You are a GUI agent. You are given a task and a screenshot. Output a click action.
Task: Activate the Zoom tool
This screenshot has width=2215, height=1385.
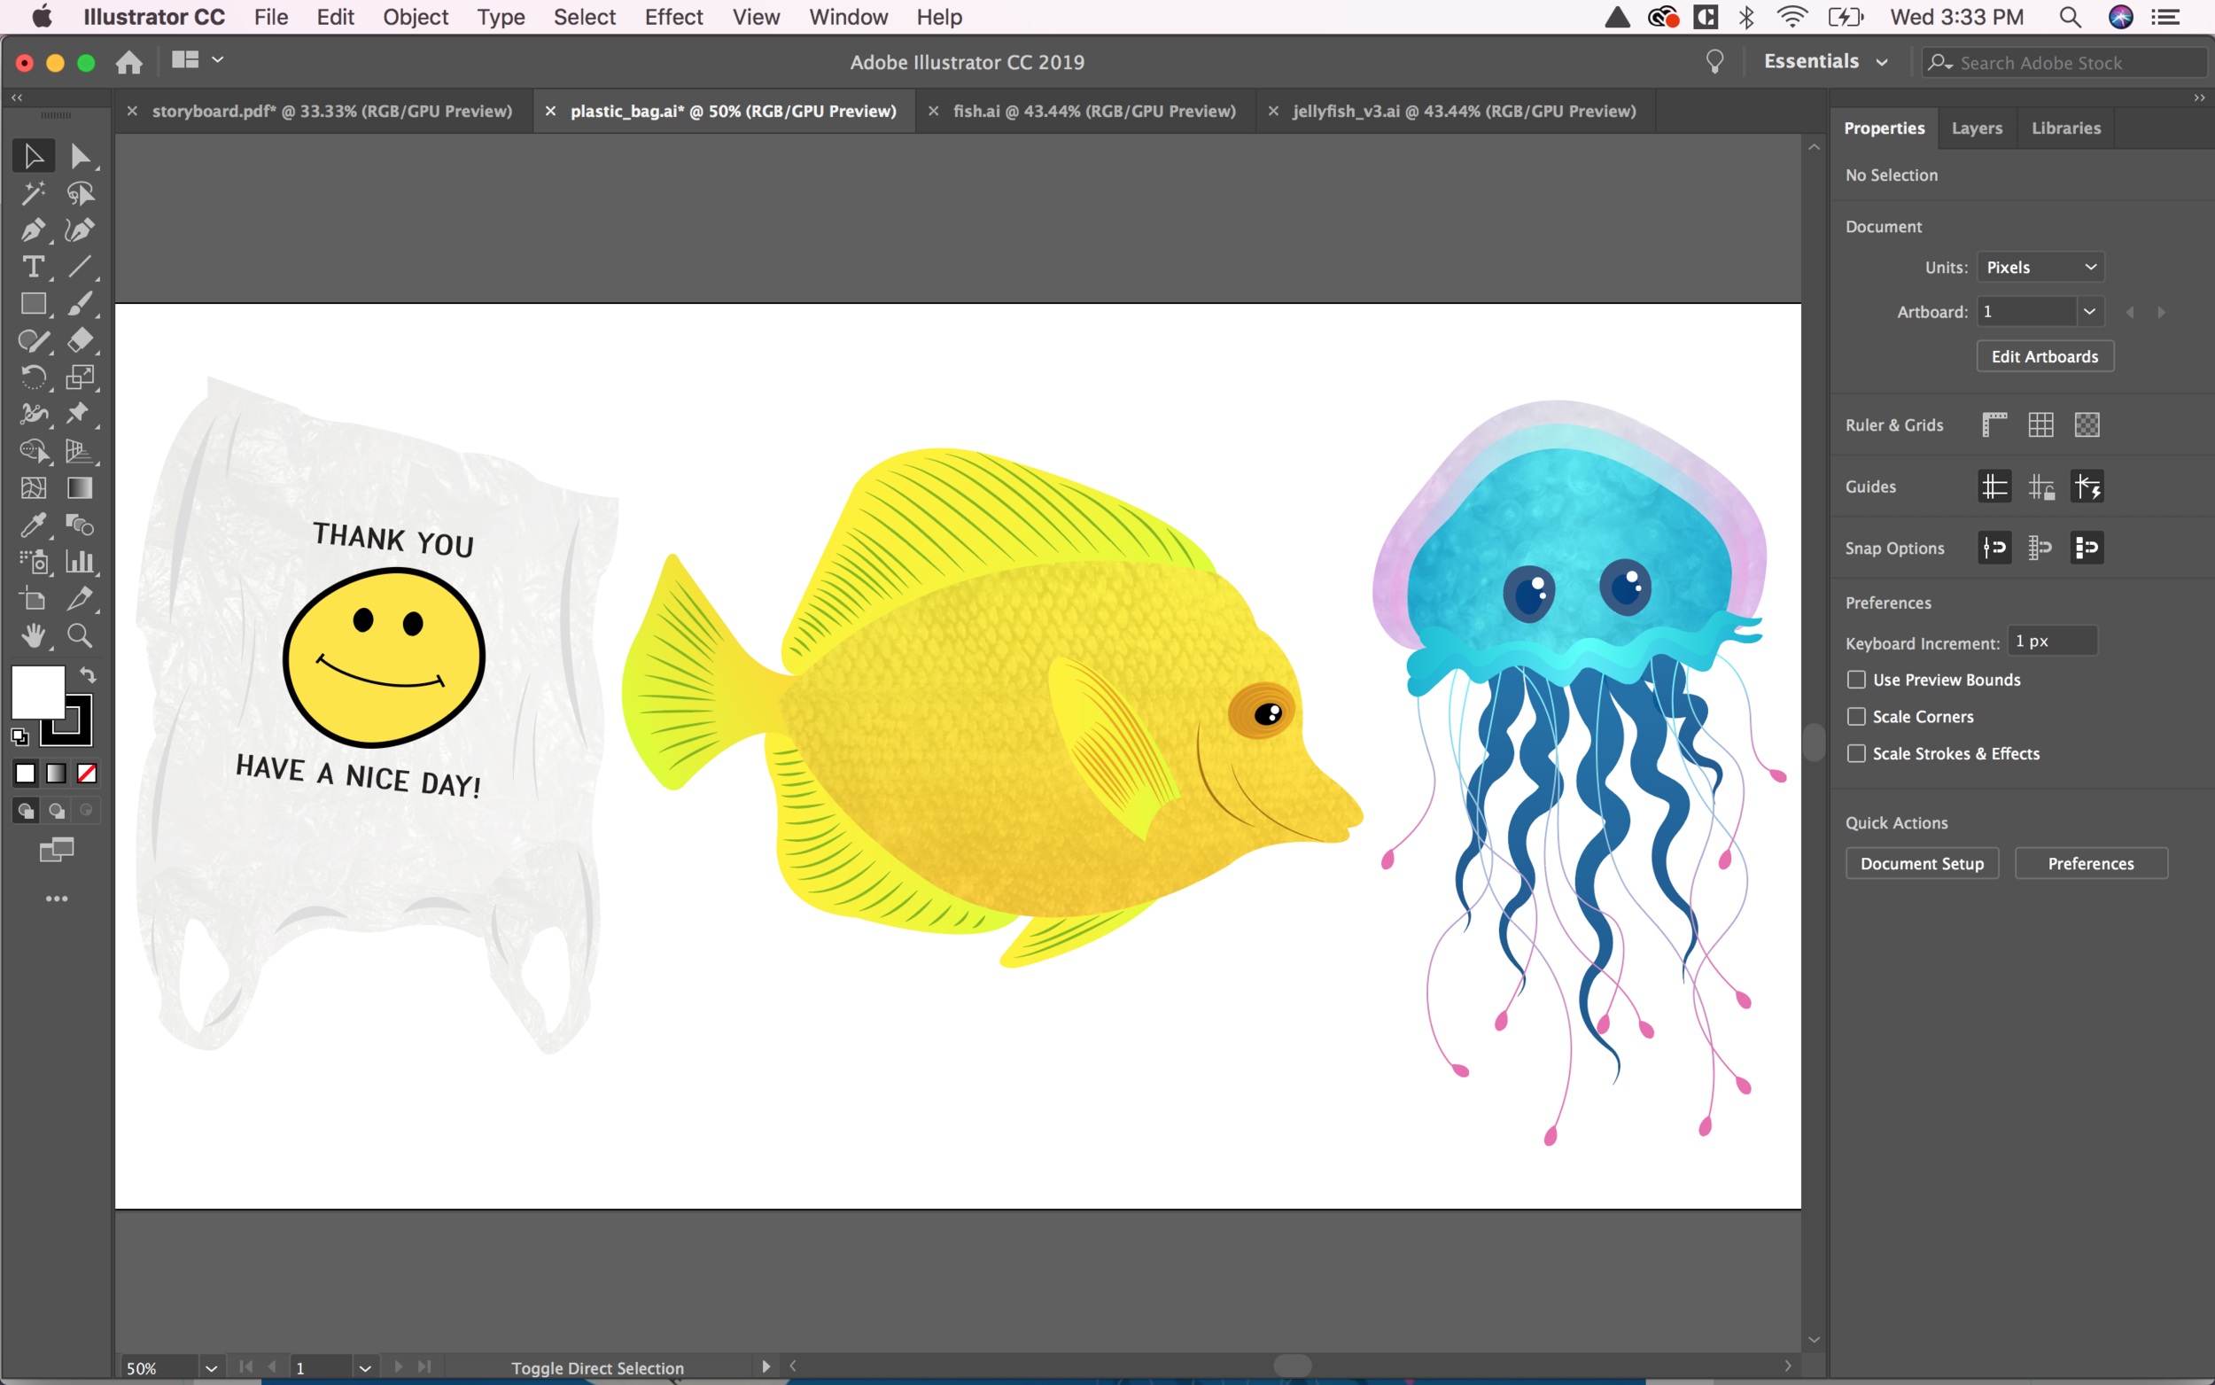pyautogui.click(x=80, y=635)
